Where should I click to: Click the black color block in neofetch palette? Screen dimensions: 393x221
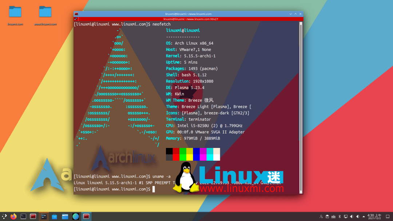(x=169, y=151)
